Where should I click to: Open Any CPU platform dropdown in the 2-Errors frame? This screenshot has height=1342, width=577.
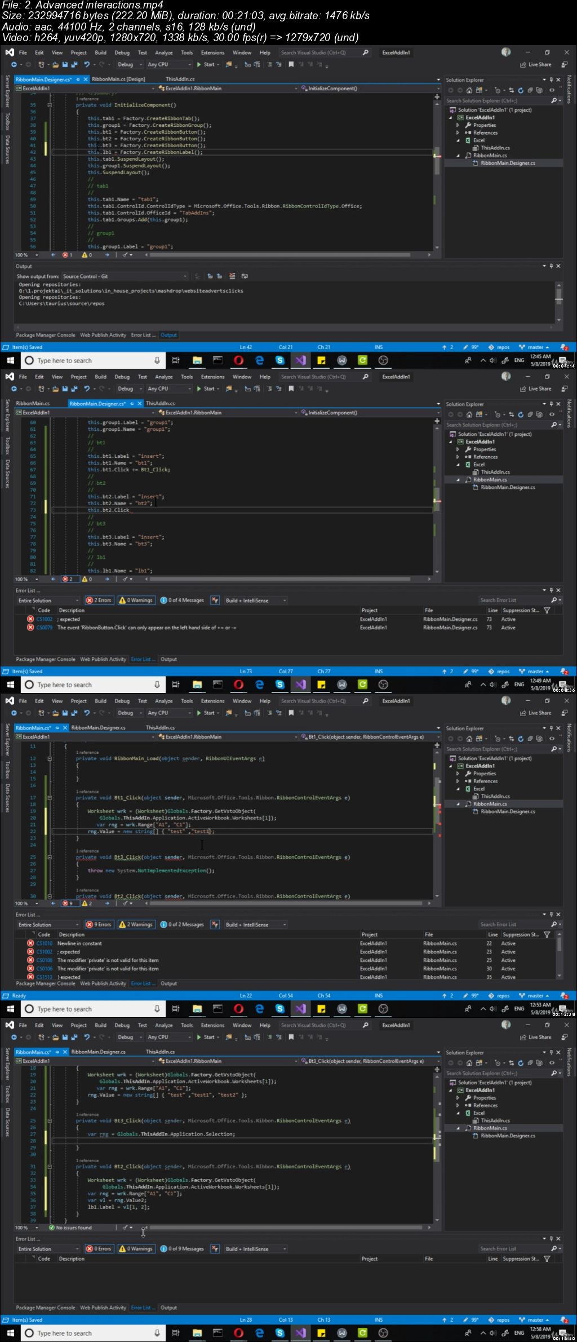[x=168, y=389]
